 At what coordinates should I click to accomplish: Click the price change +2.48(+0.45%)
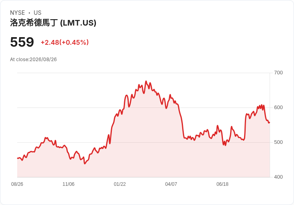coord(65,42)
